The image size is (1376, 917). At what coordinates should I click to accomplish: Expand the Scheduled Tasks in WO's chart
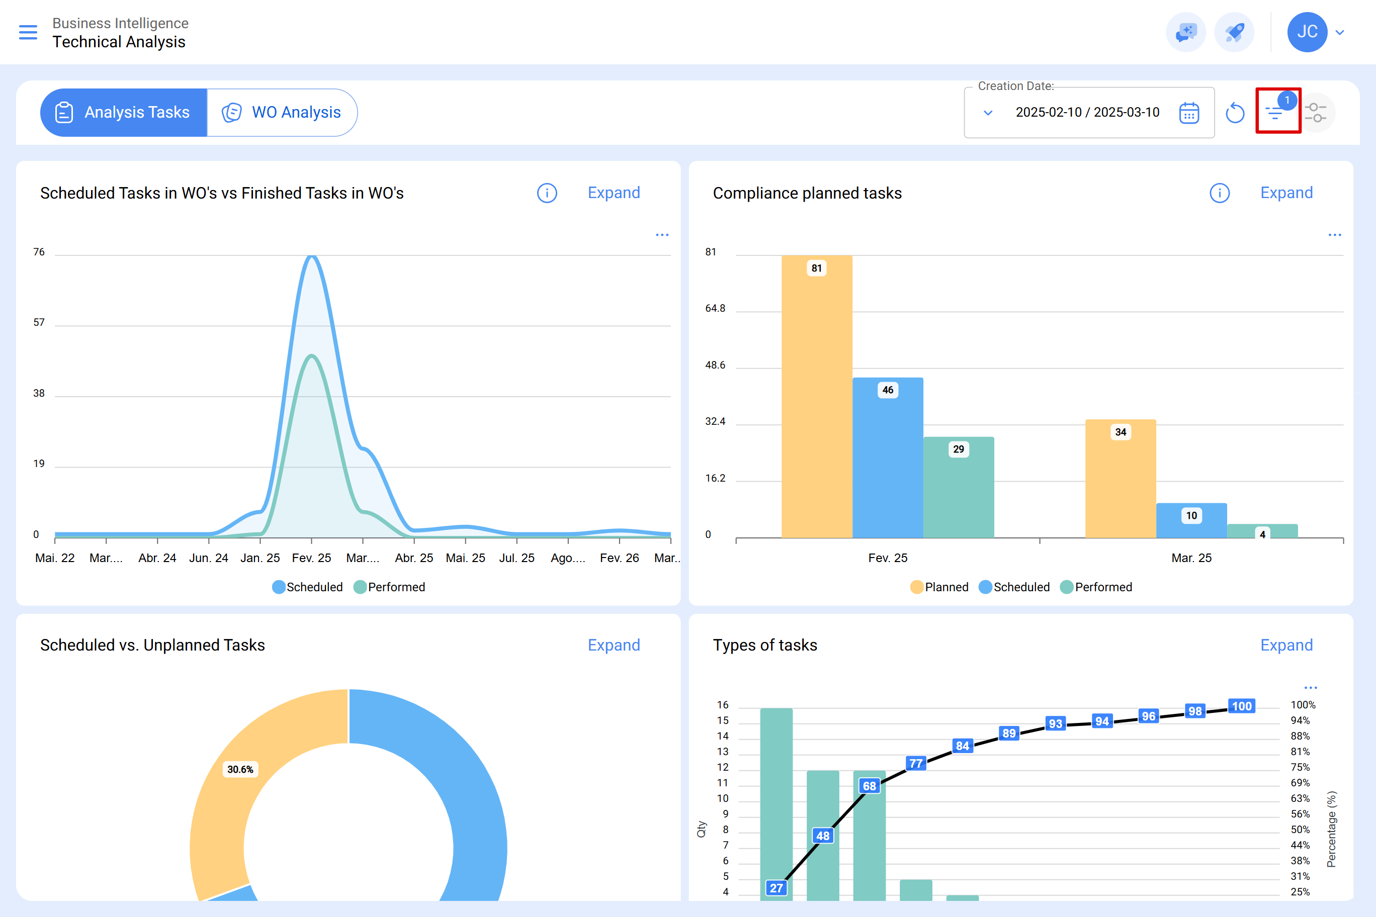click(614, 193)
